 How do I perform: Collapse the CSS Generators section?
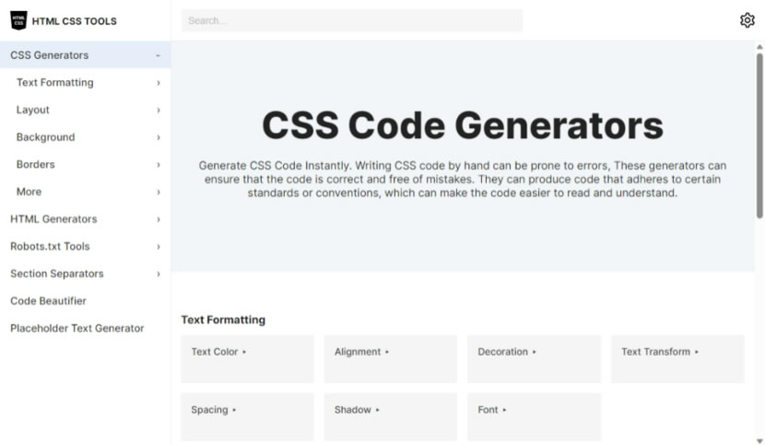click(x=158, y=55)
